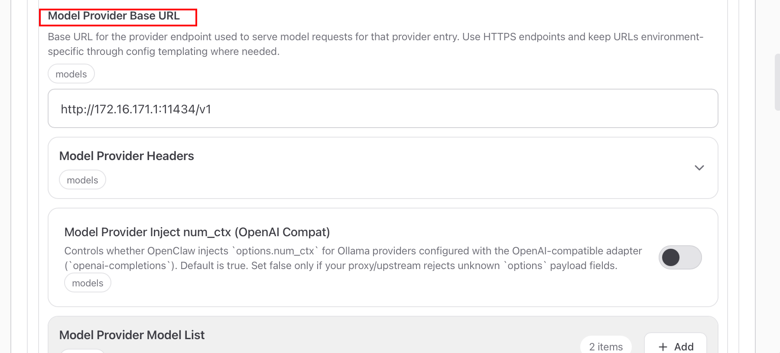Click the Model Provider Inject num_ctx title

click(x=197, y=232)
